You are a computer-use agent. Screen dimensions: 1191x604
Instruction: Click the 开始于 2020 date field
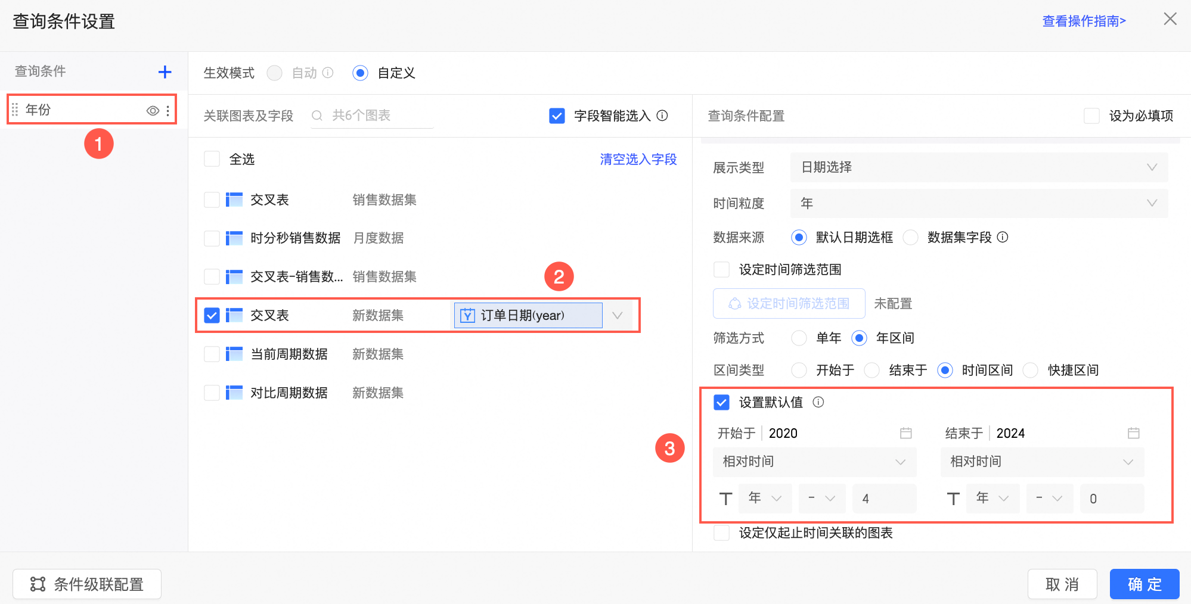point(814,433)
